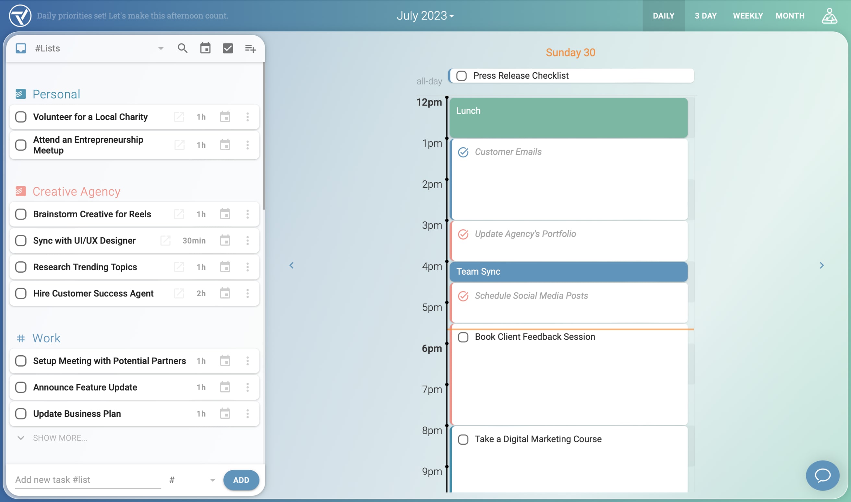This screenshot has width=851, height=502.
Task: Open the options menu for Volunteer for a Local Charity
Action: click(x=247, y=117)
